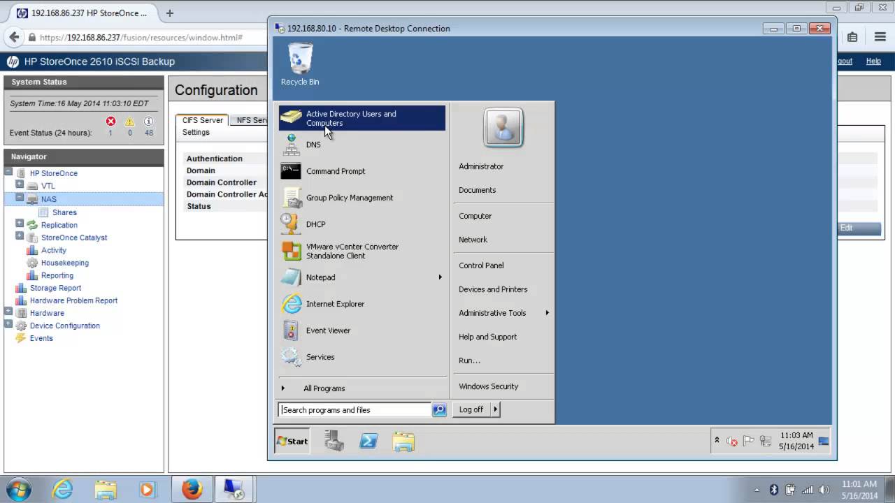Open the Log off options arrow
The height and width of the screenshot is (503, 895).
coord(495,409)
